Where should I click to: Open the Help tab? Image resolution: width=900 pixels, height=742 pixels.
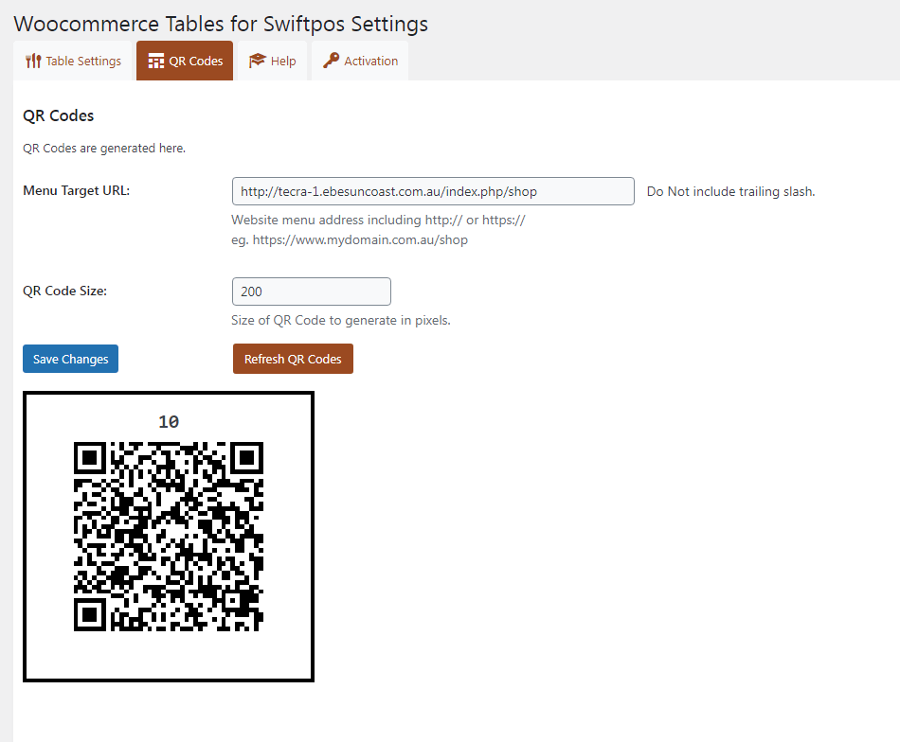point(272,61)
